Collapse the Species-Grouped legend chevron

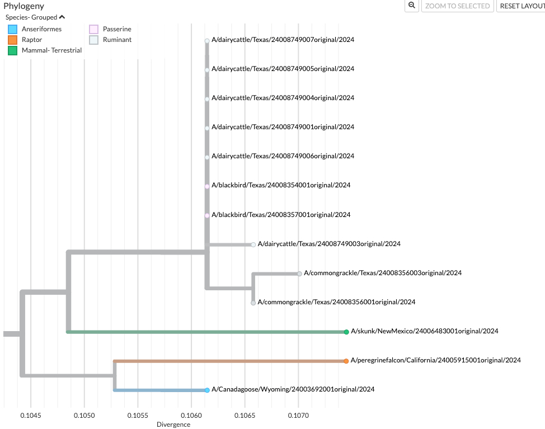[62, 17]
